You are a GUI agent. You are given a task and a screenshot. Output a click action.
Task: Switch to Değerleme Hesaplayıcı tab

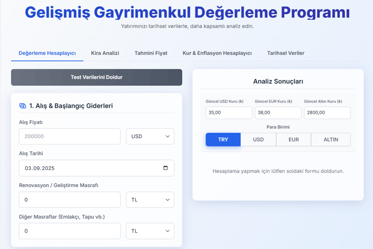pos(47,53)
